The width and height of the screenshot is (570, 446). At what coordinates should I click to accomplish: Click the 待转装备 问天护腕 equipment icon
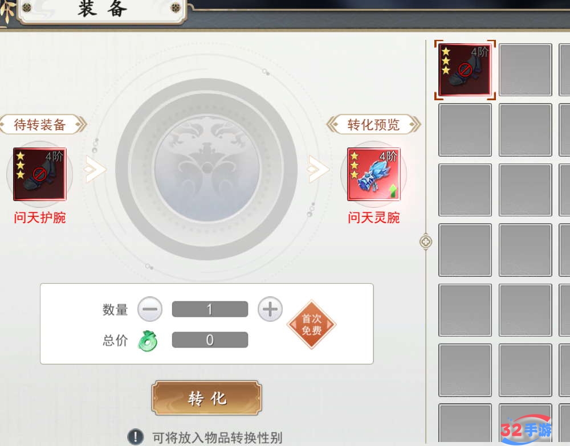[x=40, y=174]
